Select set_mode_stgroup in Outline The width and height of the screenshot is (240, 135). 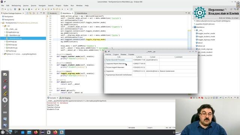click(205, 49)
